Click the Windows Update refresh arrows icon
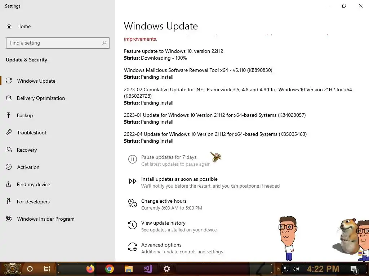369x276 pixels. point(9,81)
